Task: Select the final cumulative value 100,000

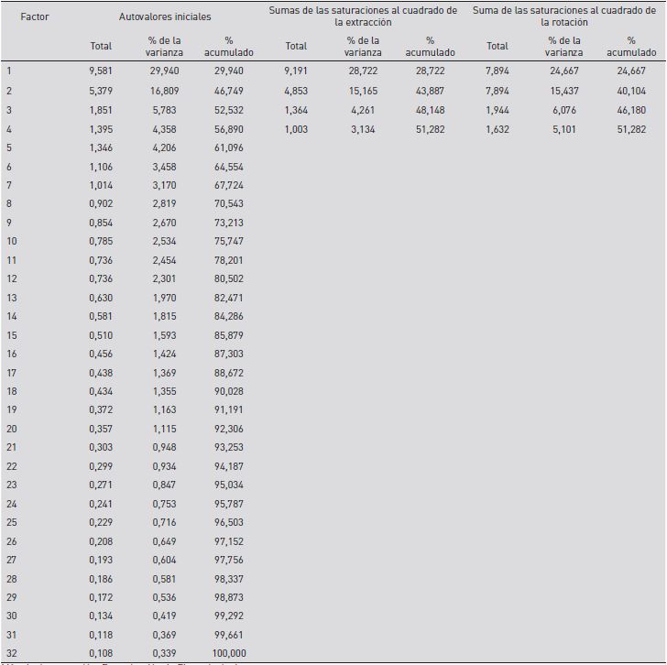Action: coord(229,653)
